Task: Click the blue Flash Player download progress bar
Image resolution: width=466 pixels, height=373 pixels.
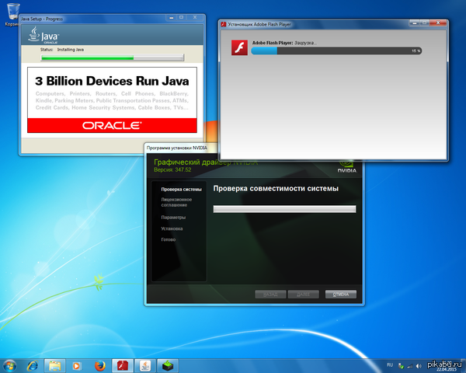Action: tap(336, 51)
